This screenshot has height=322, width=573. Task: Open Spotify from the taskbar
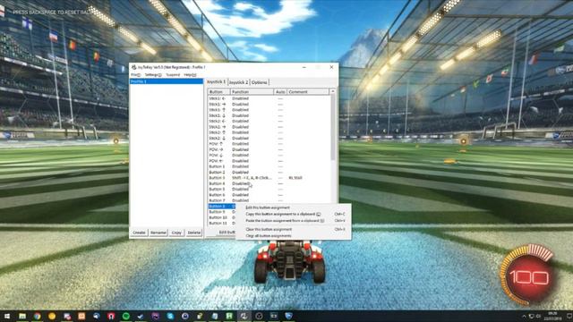[x=125, y=316]
